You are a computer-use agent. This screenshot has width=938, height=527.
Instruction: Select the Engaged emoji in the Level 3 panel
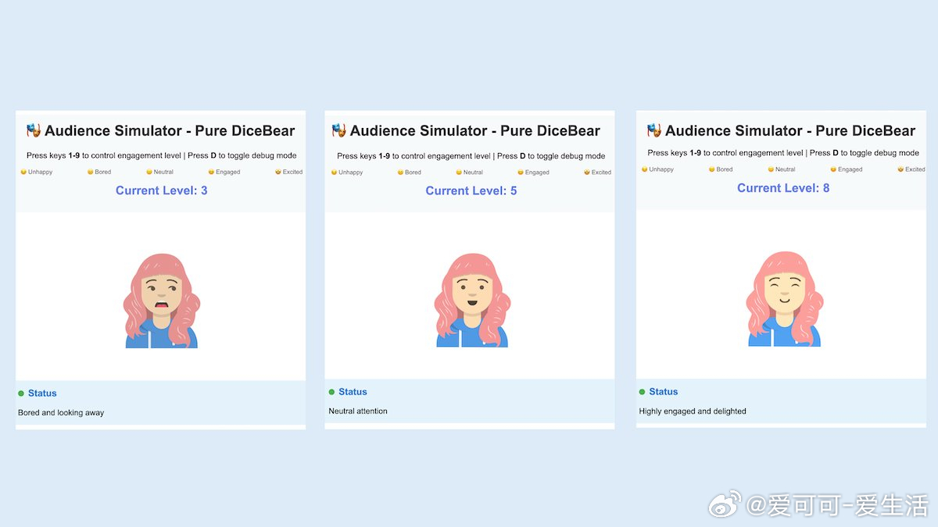(211, 172)
